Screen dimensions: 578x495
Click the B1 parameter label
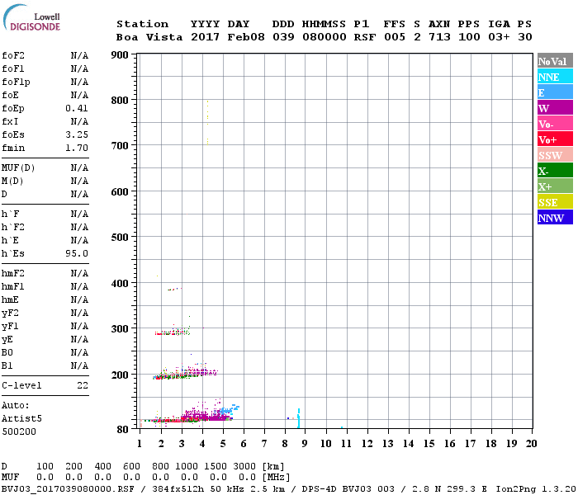pyautogui.click(x=7, y=366)
